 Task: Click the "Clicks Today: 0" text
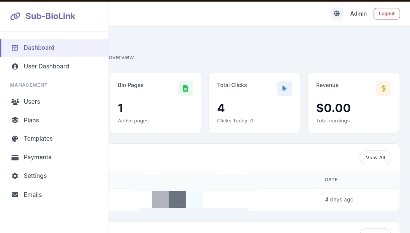coord(235,121)
